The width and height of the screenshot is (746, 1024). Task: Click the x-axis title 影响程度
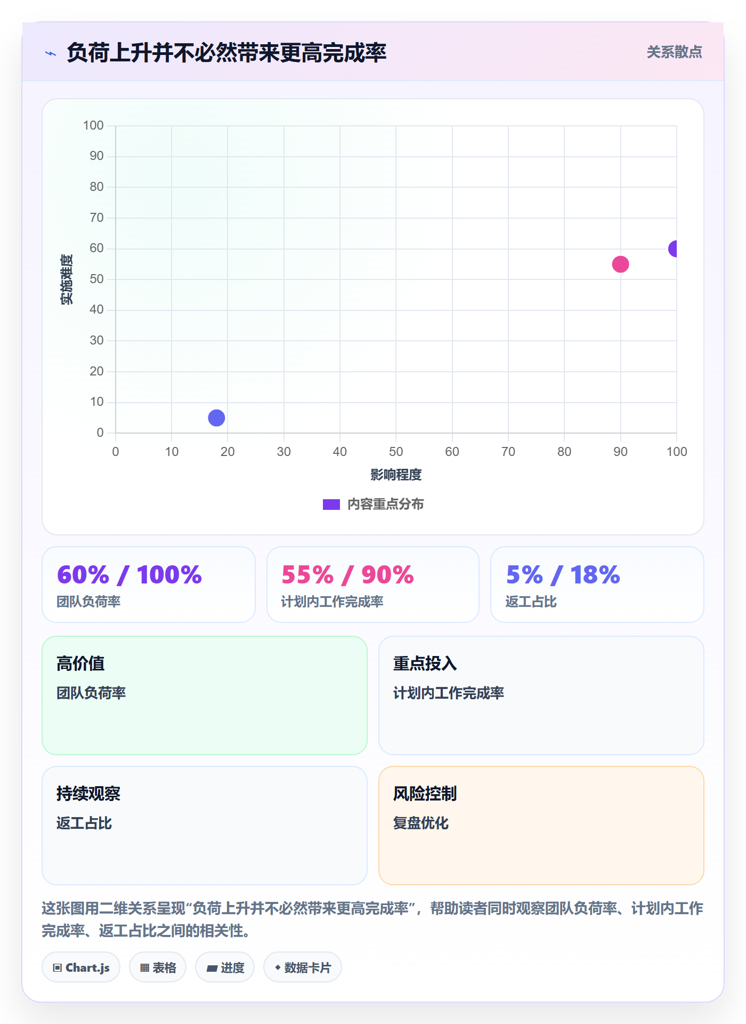pyautogui.click(x=396, y=475)
